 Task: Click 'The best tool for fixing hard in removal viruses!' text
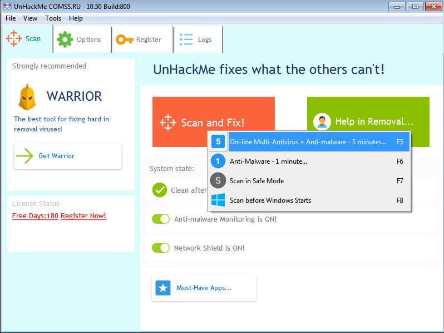(61, 124)
